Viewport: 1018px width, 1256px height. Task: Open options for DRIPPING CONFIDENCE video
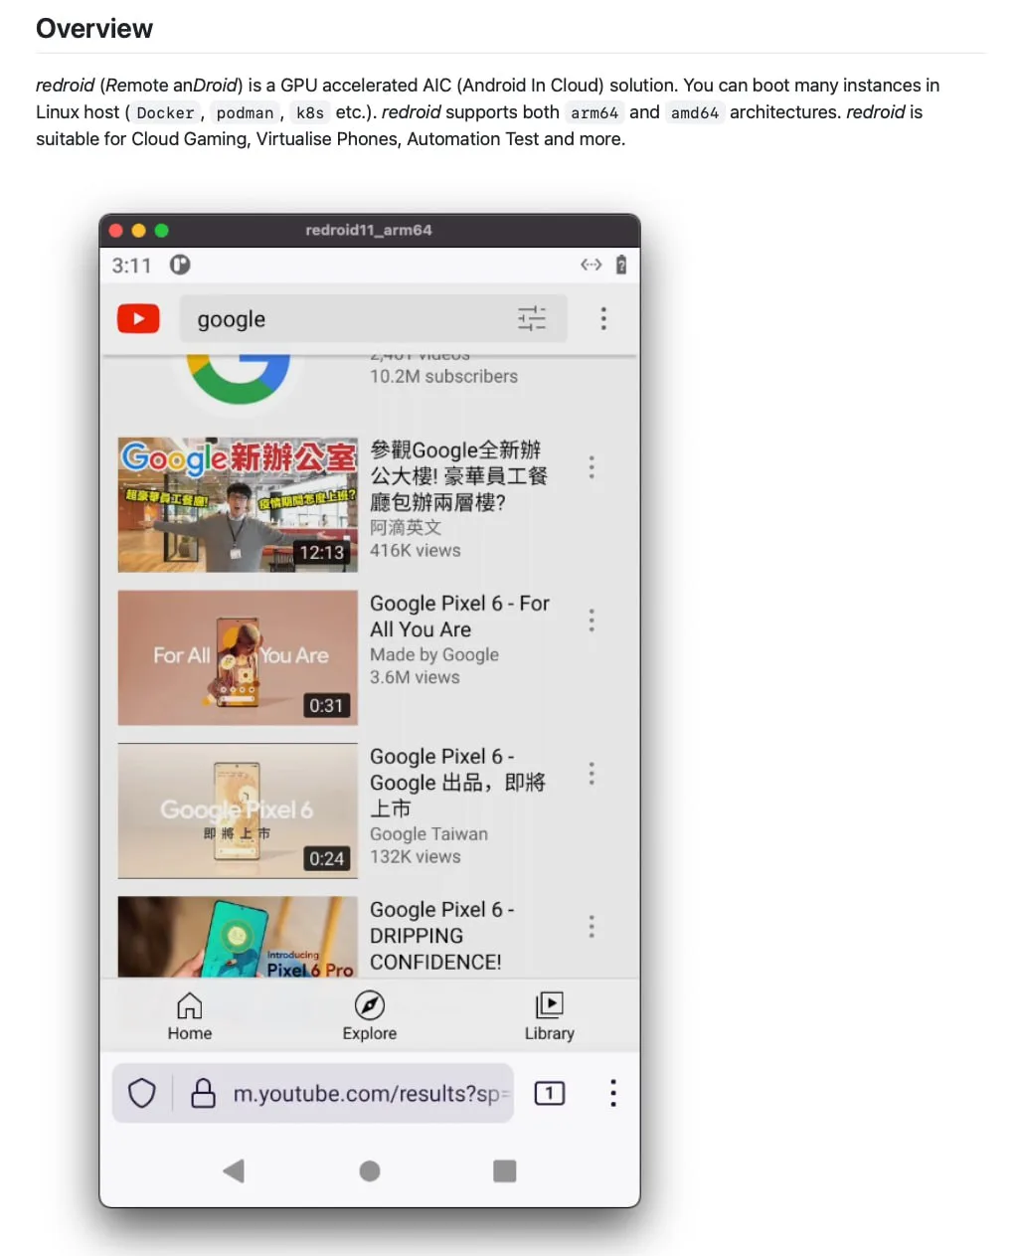(x=592, y=927)
